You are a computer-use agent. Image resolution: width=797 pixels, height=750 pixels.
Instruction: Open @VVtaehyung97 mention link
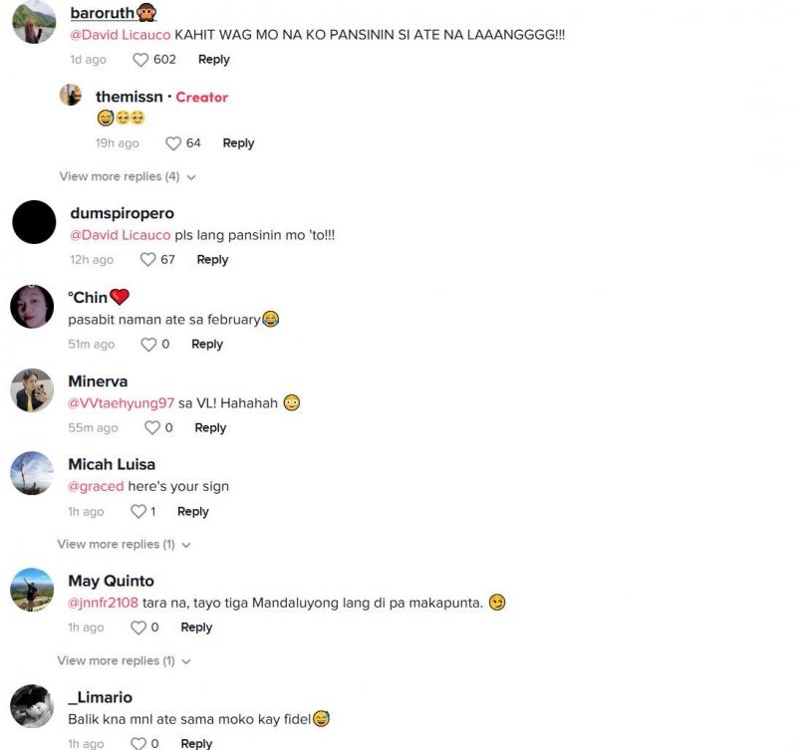[x=121, y=403]
